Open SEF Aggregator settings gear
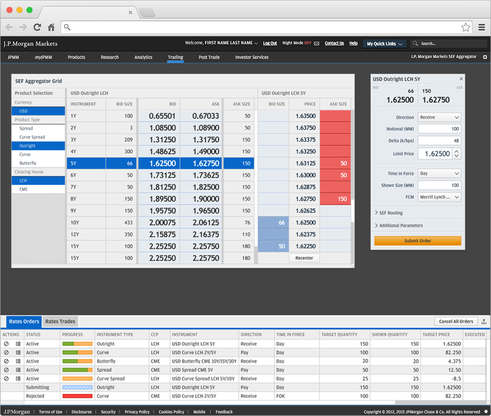This screenshot has height=416, width=491. click(x=485, y=57)
